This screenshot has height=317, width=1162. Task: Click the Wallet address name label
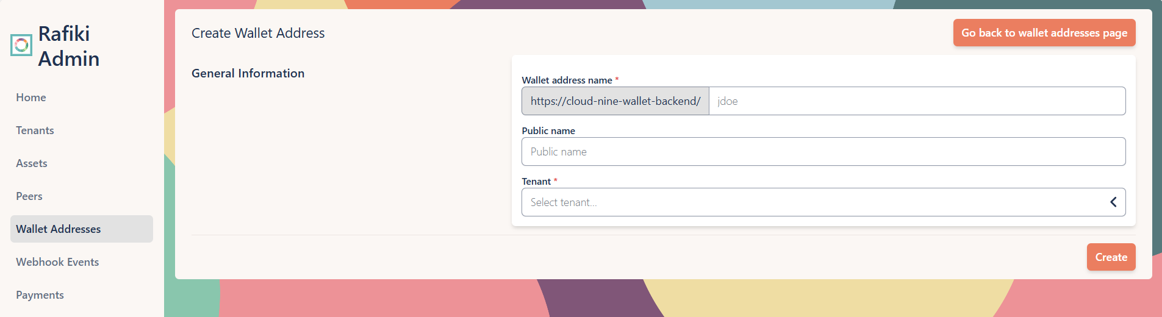(567, 80)
